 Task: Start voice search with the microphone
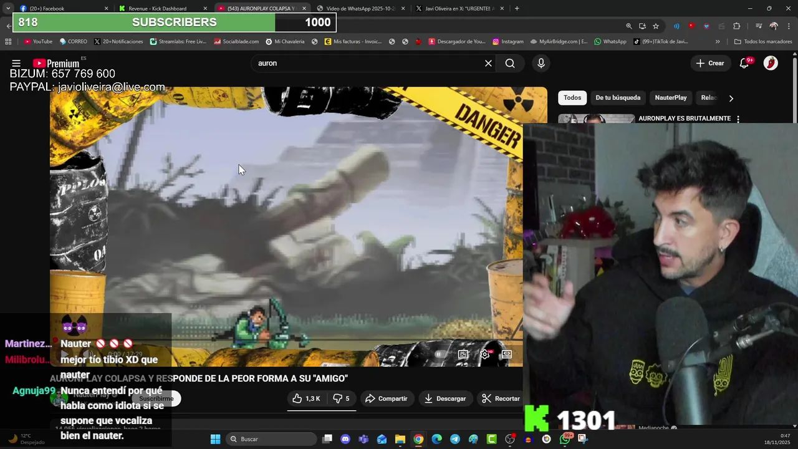tap(541, 63)
